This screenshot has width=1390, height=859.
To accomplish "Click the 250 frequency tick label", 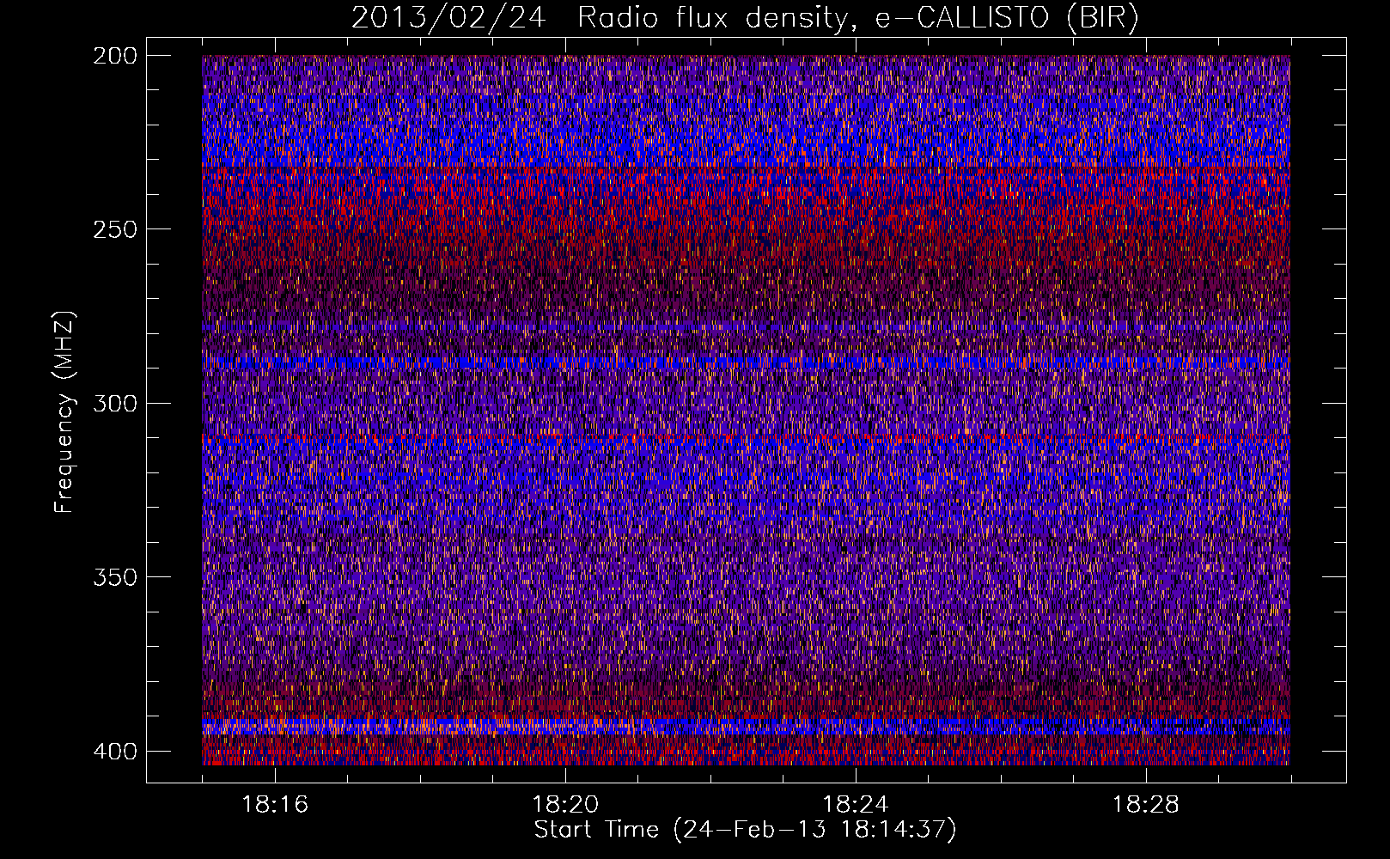I will 114,229.
